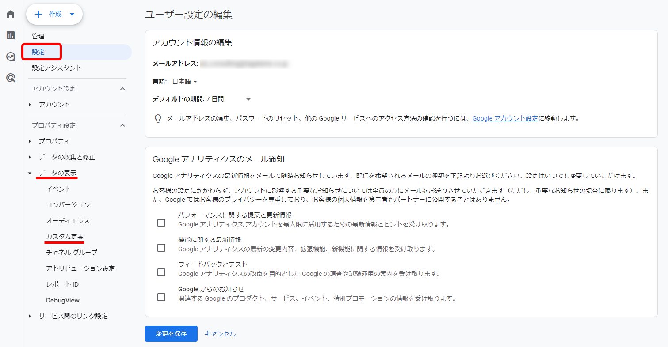Click the ユーザー設定の編集 page title
This screenshot has height=347, width=668.
(189, 15)
